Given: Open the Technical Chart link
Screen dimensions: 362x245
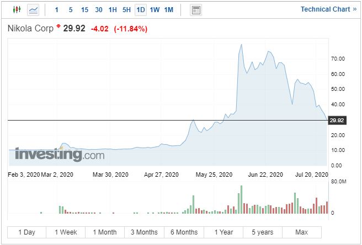Looking at the screenshot, I should coord(328,9).
